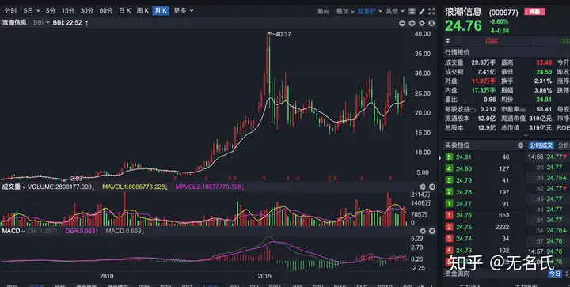The width and height of the screenshot is (570, 287).
Task: Toggle the 筹码 chip distribution view
Action: tap(323, 11)
